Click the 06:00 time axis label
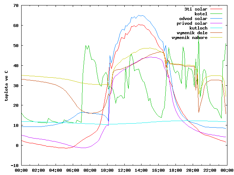This screenshot has width=234, height=175. pyautogui.click(x=73, y=170)
